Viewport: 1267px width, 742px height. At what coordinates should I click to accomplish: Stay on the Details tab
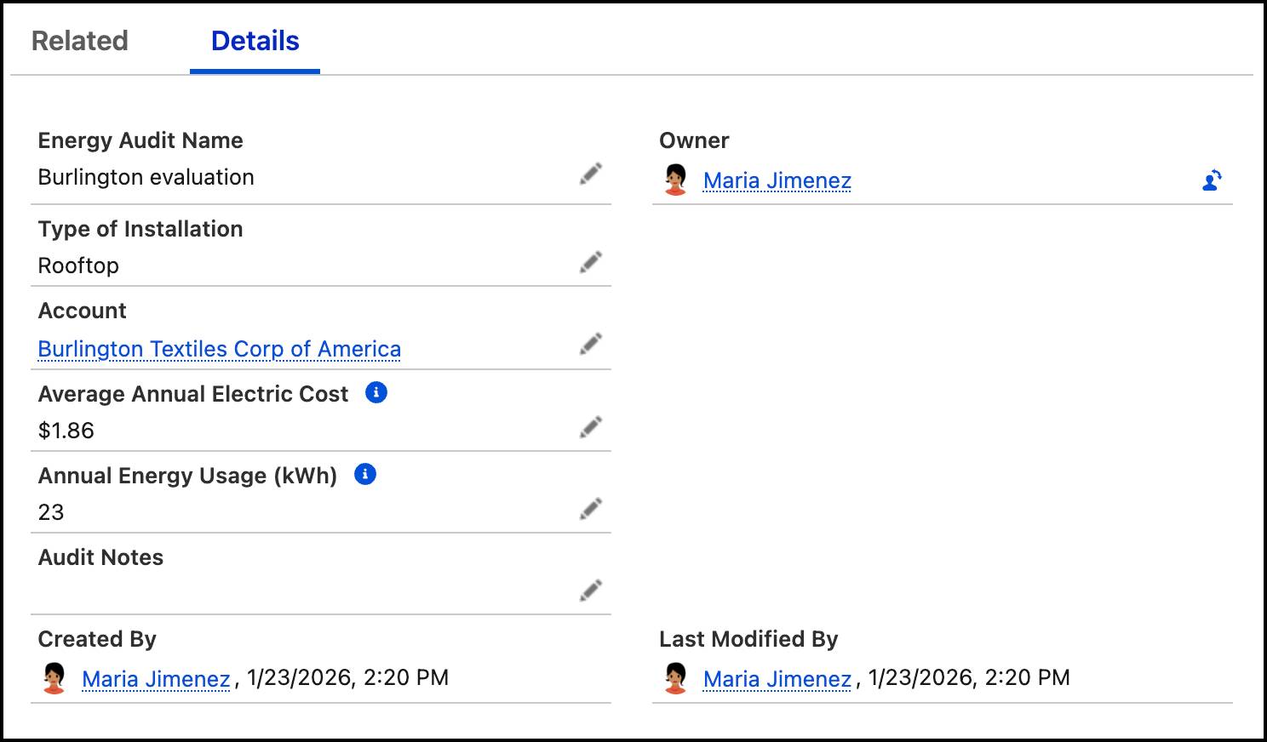[x=254, y=40]
